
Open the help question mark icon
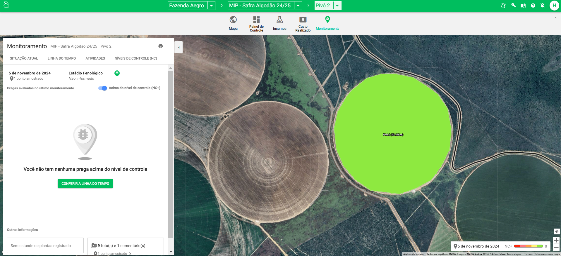533,6
